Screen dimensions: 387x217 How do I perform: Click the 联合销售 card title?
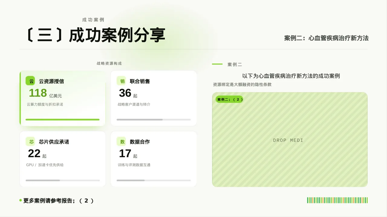140,81
